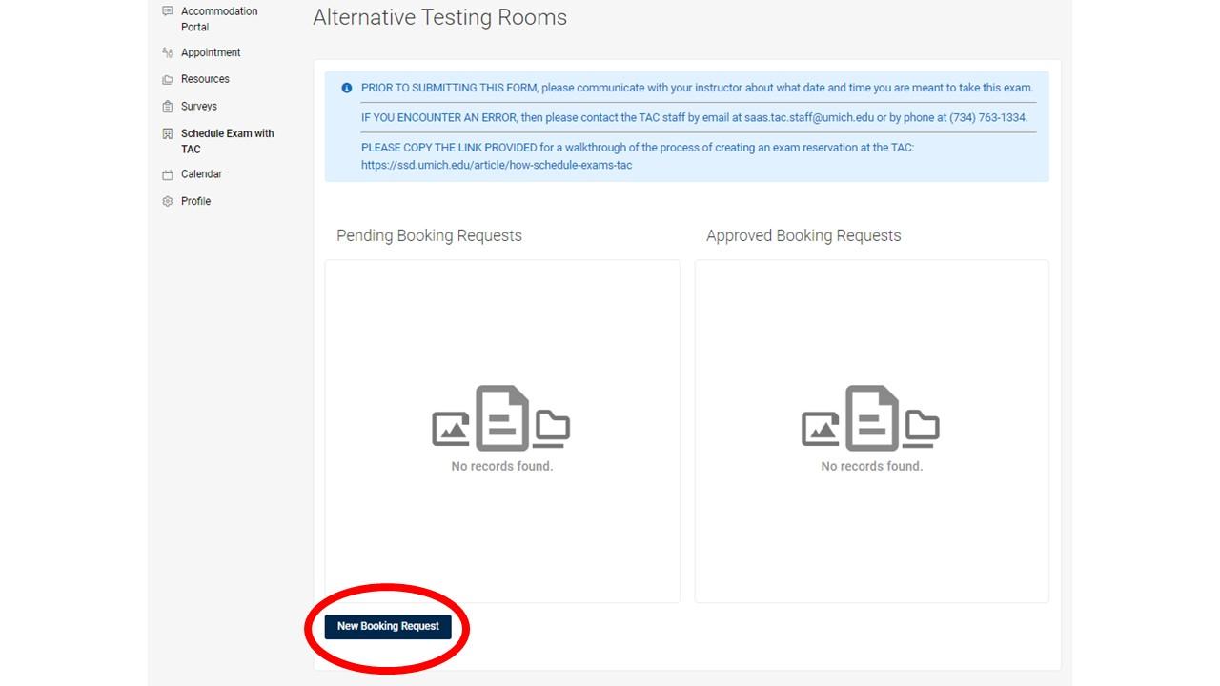Click the Surveys clipboard icon
This screenshot has width=1220, height=686.
[168, 106]
